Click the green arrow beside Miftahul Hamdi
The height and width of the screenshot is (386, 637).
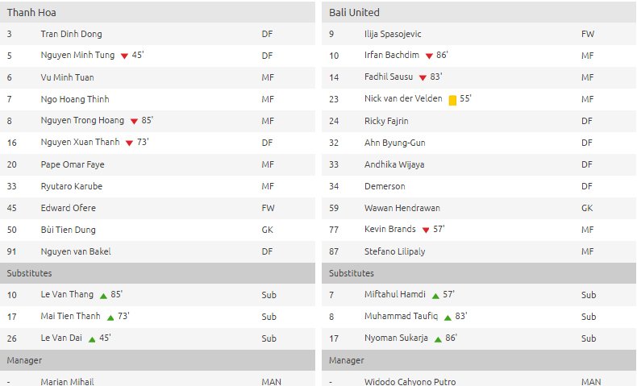tap(435, 296)
